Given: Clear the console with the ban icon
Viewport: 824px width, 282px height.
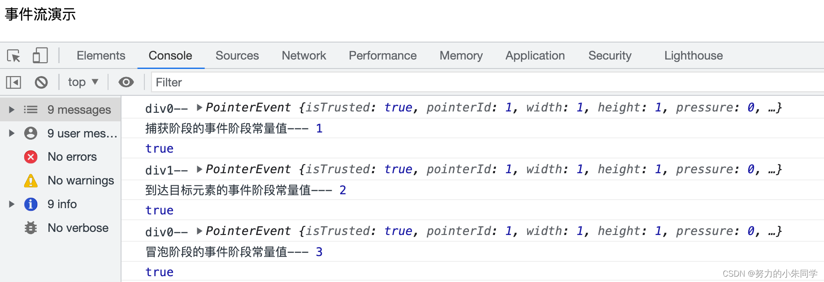Looking at the screenshot, I should tap(41, 82).
